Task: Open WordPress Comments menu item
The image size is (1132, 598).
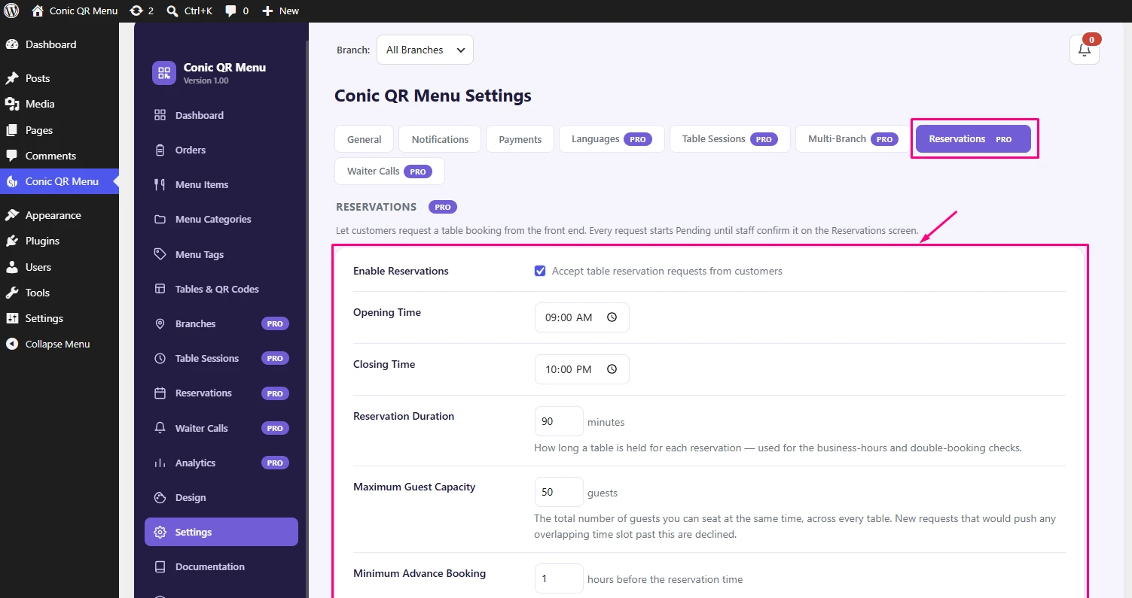Action: pyautogui.click(x=59, y=156)
